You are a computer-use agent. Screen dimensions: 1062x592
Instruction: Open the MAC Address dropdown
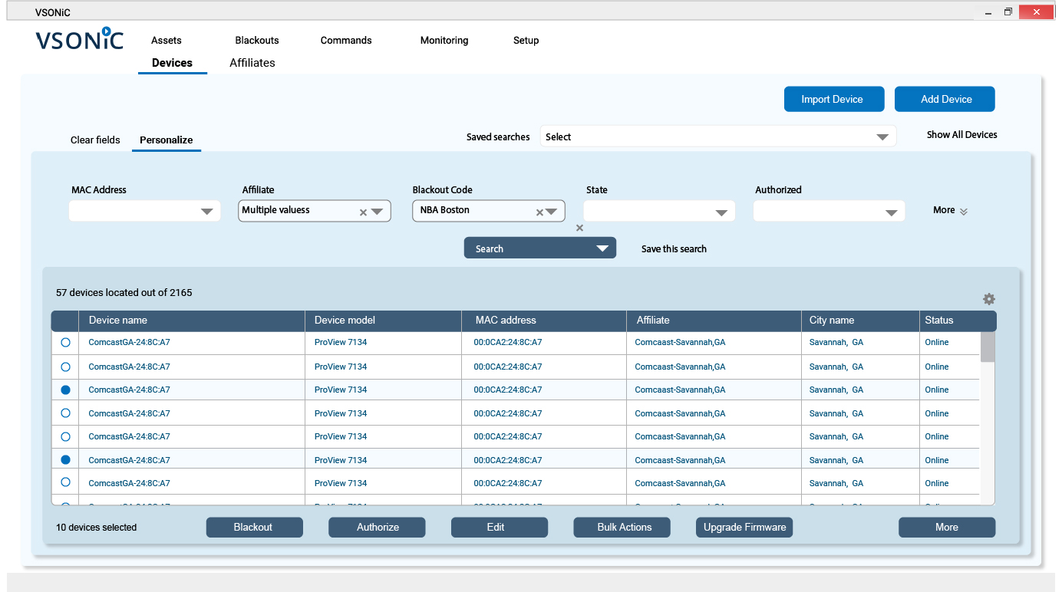point(144,211)
